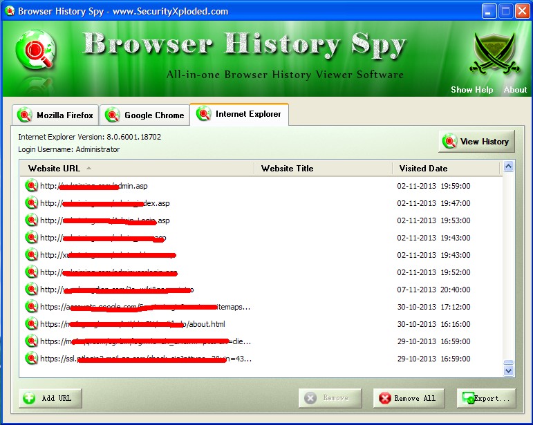The width and height of the screenshot is (533, 425).
Task: Click the date 02-11-2013 19:43:00 of fourth row
Action: coord(433,238)
